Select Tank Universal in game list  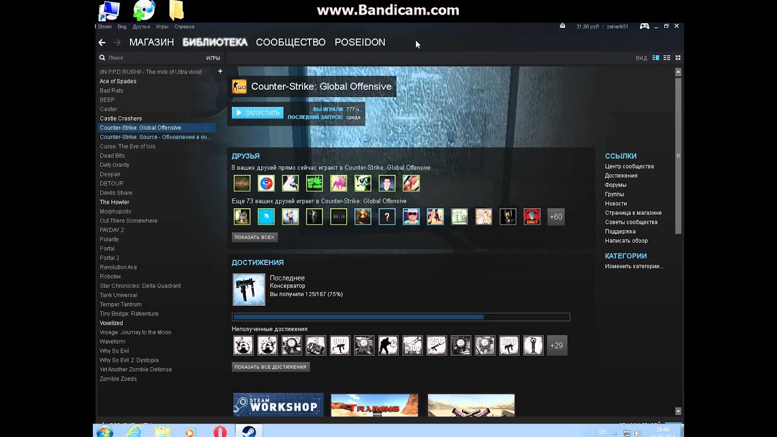click(x=118, y=295)
